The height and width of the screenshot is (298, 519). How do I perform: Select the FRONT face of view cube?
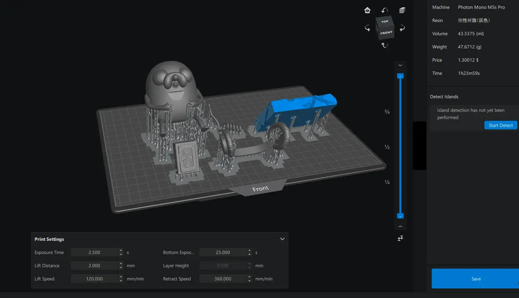pyautogui.click(x=386, y=33)
